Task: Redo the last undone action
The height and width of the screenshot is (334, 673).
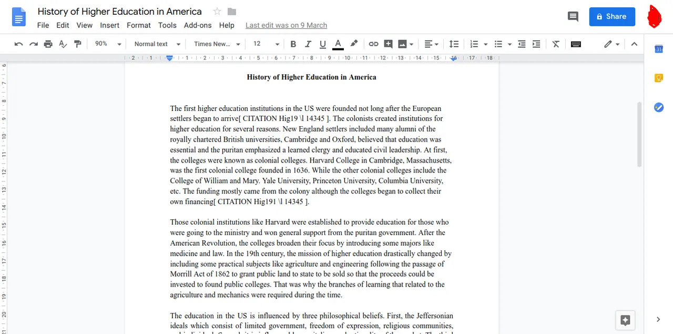Action: pos(34,44)
